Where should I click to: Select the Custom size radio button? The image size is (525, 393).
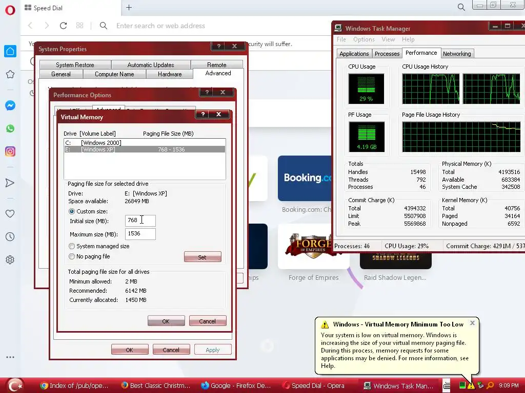click(72, 211)
